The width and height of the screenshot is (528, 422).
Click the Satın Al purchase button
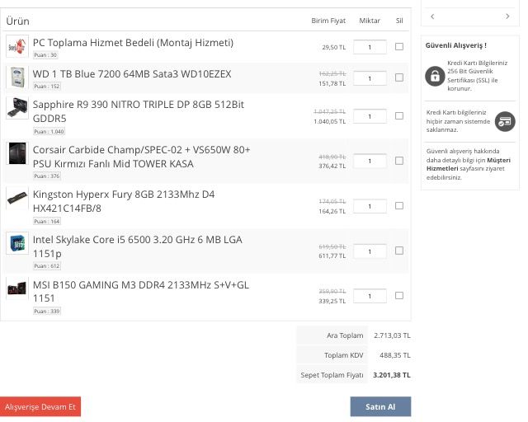(380, 406)
